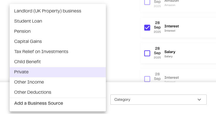The image size is (216, 114).
Task: Choose Other Income in the menu
Action: 29,82
